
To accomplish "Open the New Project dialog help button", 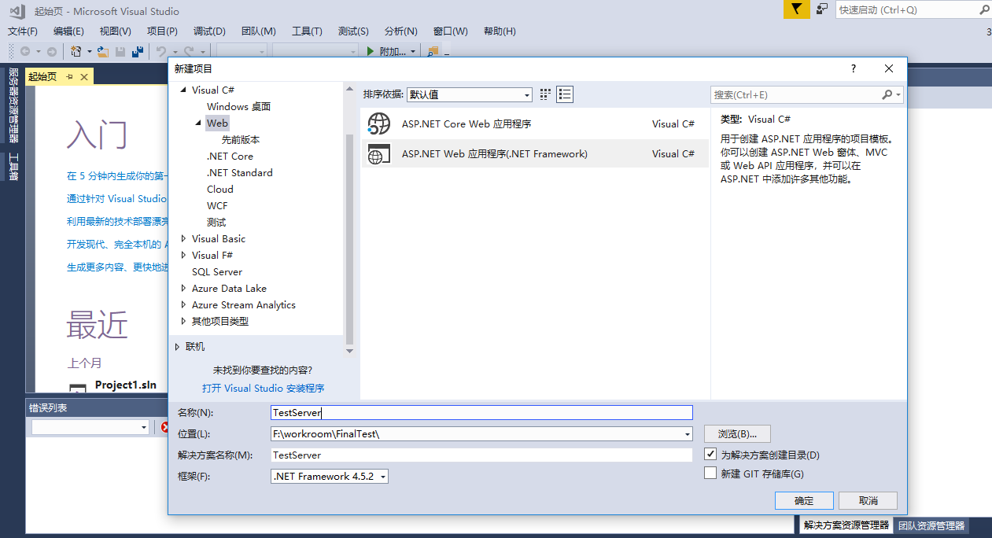I will (854, 68).
